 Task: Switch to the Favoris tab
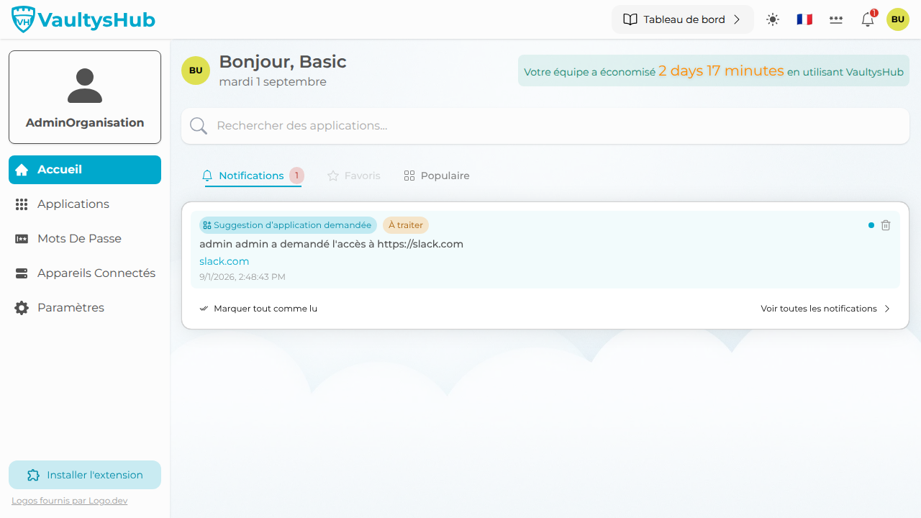click(354, 176)
